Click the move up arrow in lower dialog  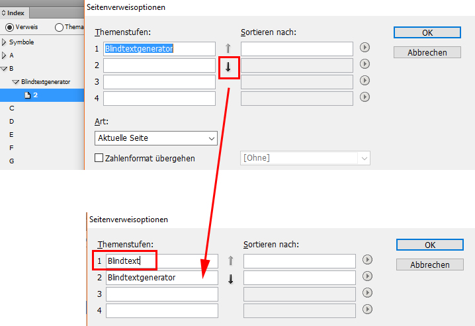(x=230, y=261)
